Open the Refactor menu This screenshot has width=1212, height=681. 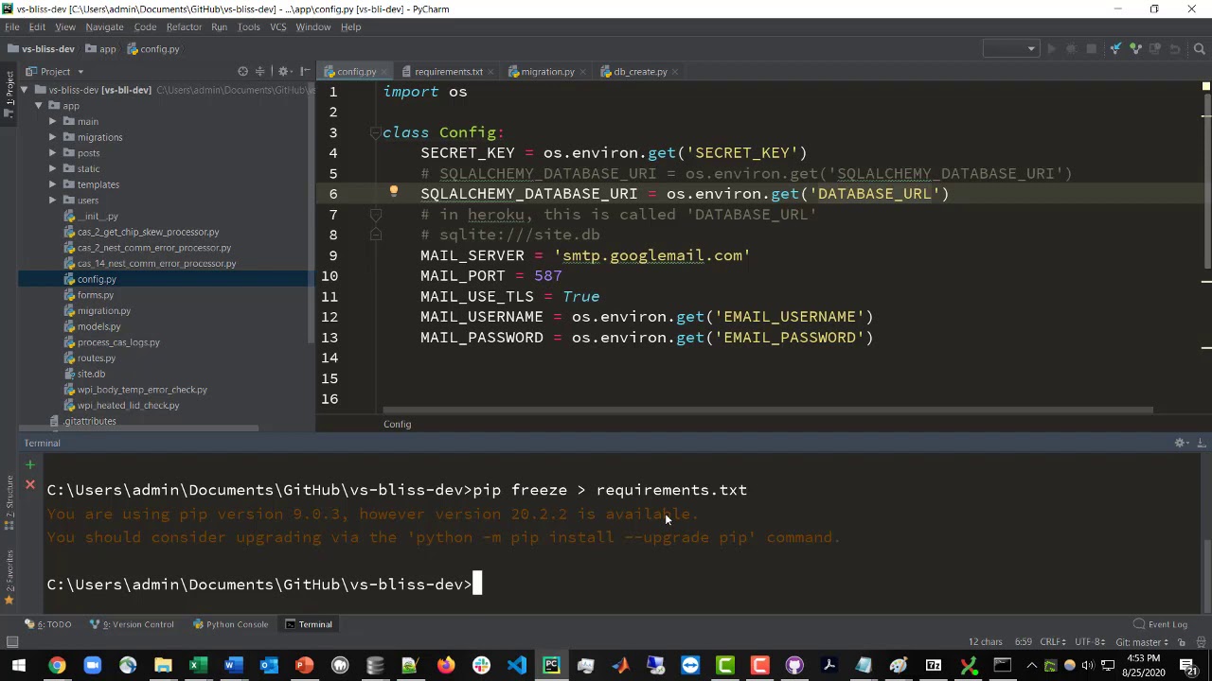(184, 26)
